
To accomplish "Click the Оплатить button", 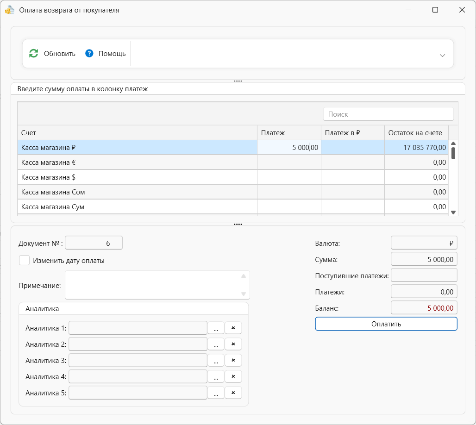I will click(386, 324).
